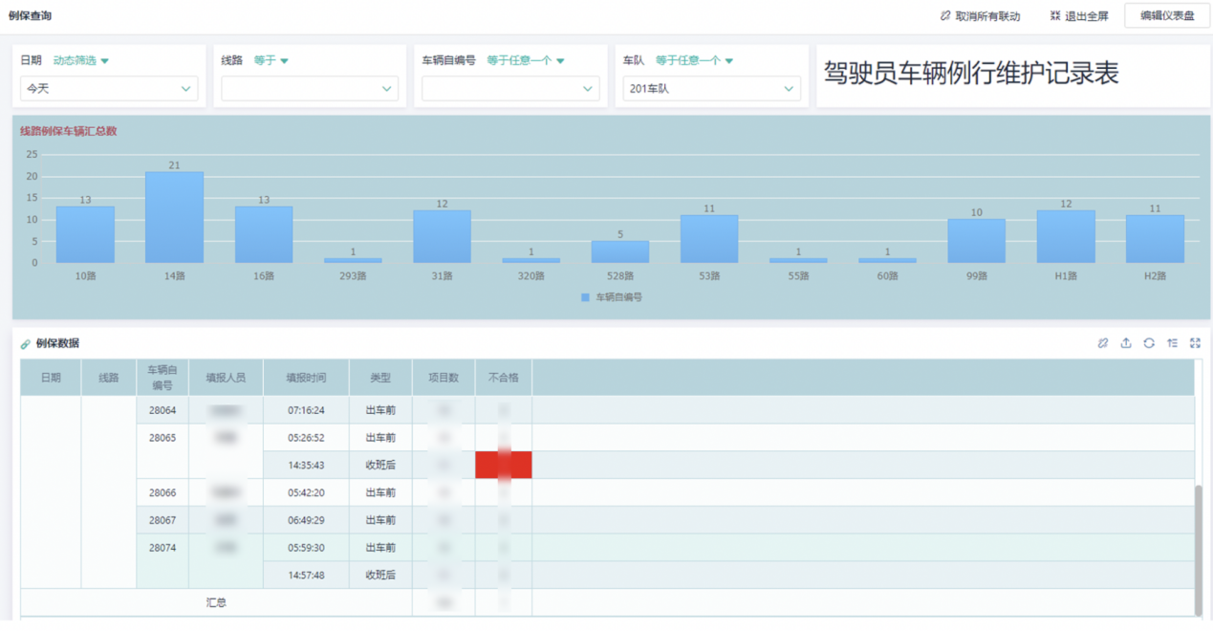This screenshot has width=1213, height=631.
Task: Click 退出全屏 to exit fullscreen
Action: coord(1087,16)
